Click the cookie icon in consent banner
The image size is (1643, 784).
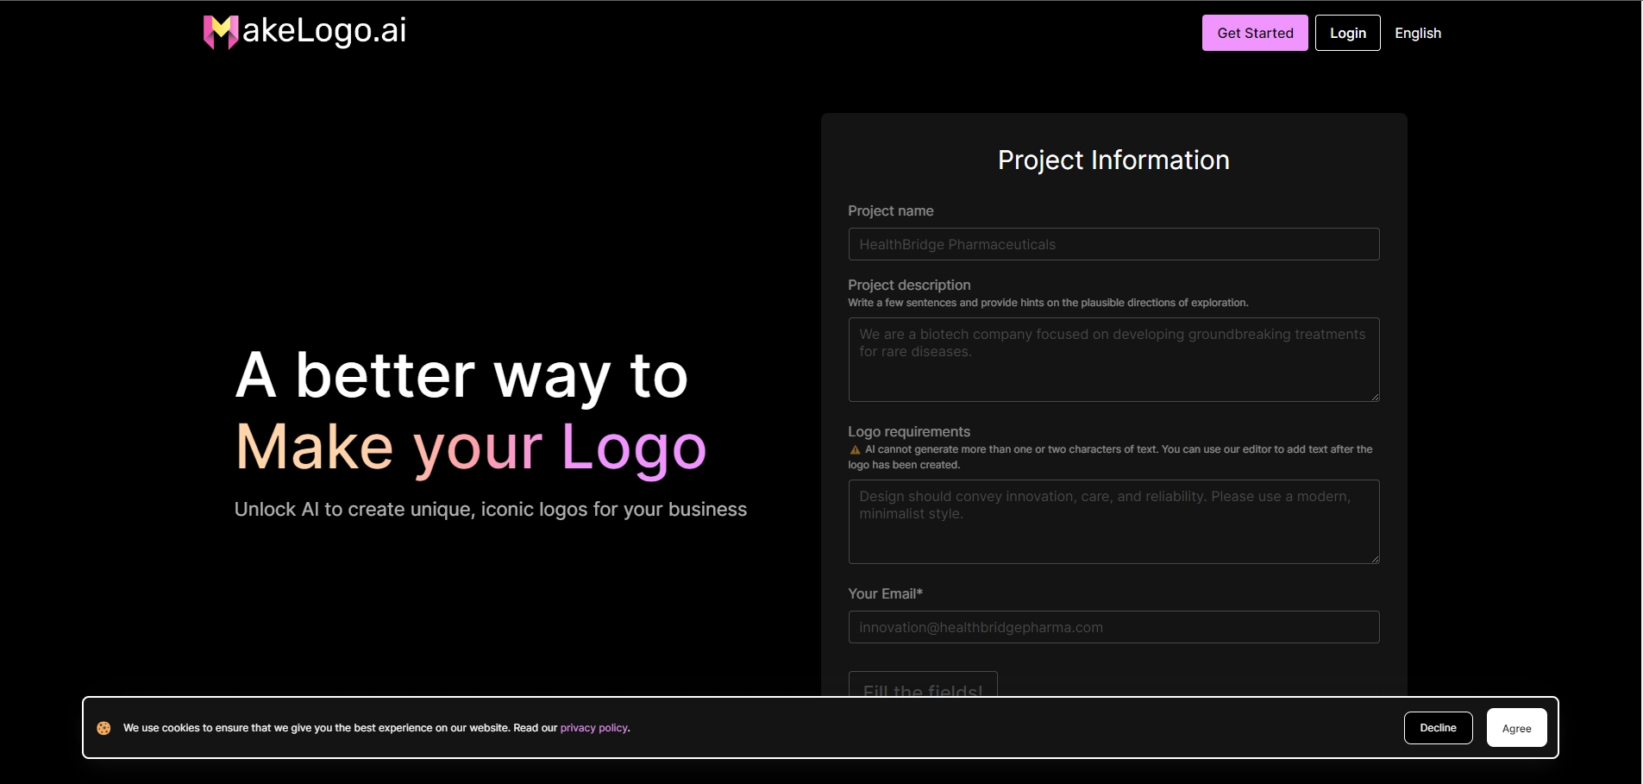(x=103, y=728)
